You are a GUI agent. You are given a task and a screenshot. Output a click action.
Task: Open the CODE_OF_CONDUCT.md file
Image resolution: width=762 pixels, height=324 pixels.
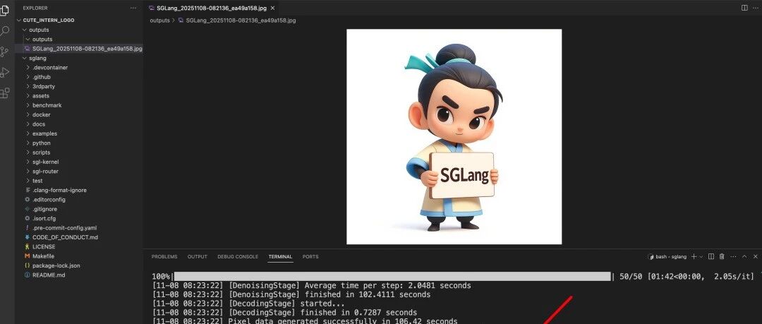(65, 237)
